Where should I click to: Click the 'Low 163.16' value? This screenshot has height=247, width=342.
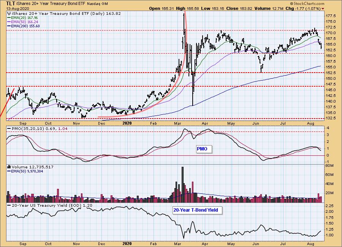pyautogui.click(x=213, y=8)
